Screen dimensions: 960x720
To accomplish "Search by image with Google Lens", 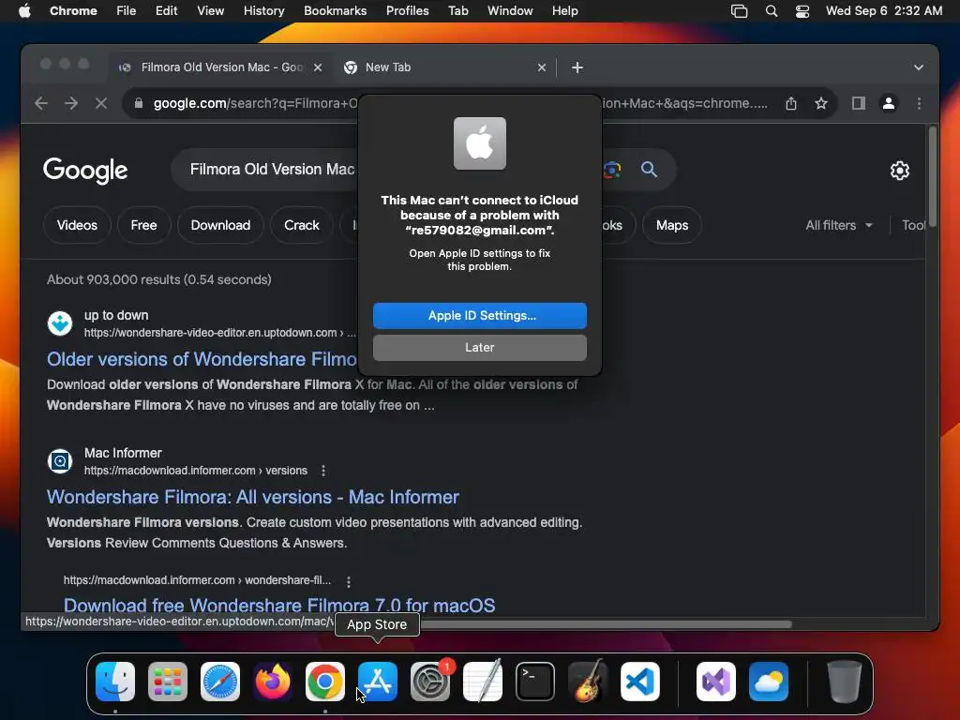I will (x=611, y=170).
